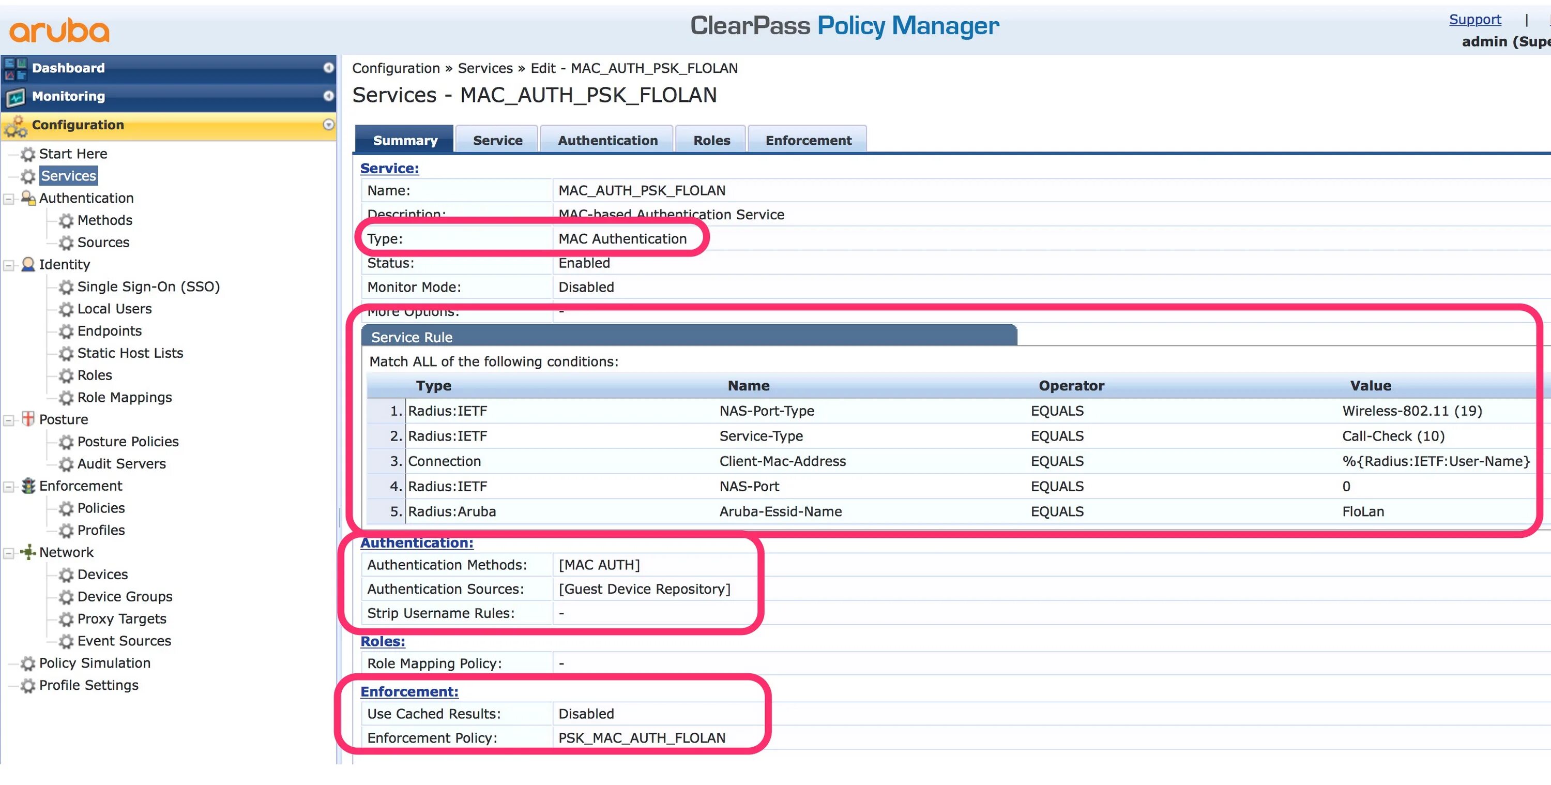This screenshot has height=785, width=1551.
Task: Click the Enforcement icon in the tree
Action: pyautogui.click(x=28, y=486)
